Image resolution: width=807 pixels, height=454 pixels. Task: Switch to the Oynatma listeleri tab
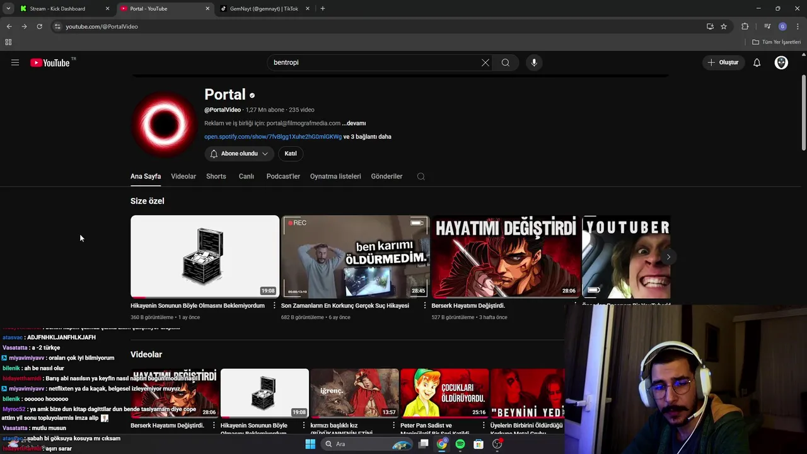335,177
